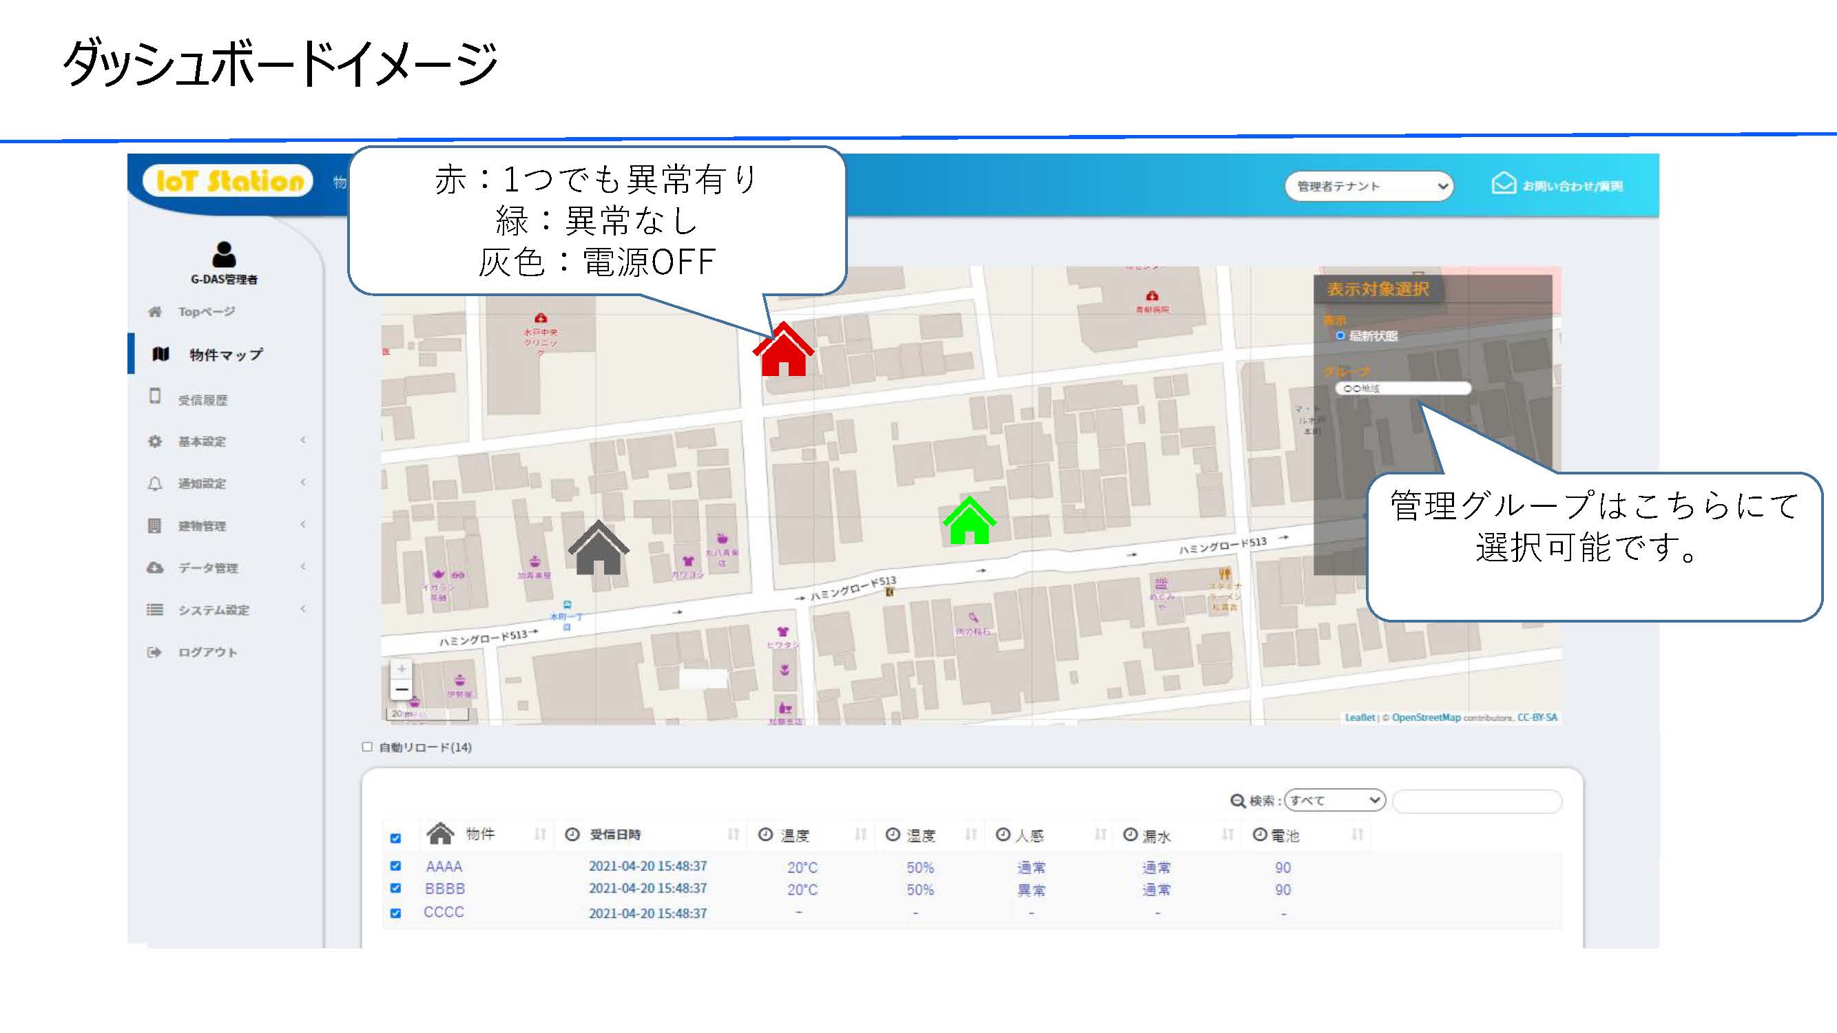Click the gray house marker on map
This screenshot has height=1033, width=1837.
599,547
